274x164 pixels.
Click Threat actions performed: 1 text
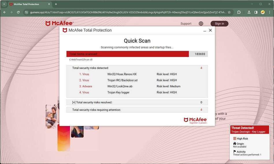[x=247, y=155]
